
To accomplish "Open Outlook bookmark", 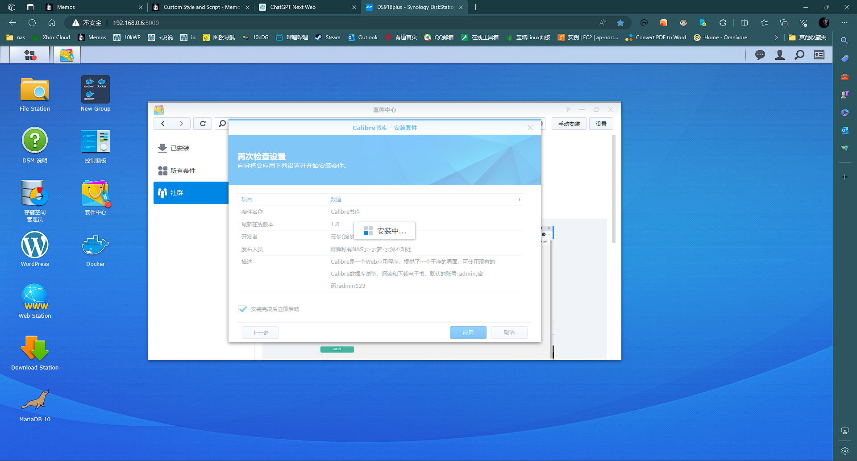I will pos(363,37).
